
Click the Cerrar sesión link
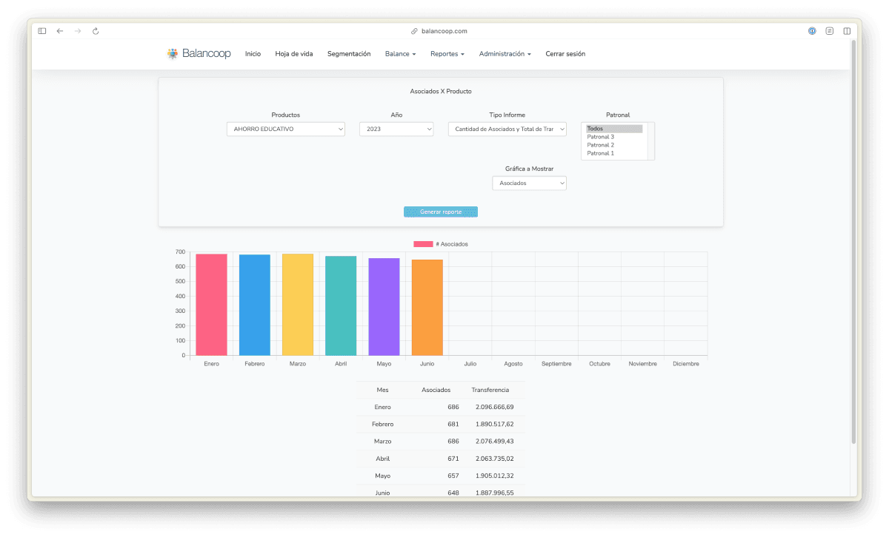click(565, 54)
